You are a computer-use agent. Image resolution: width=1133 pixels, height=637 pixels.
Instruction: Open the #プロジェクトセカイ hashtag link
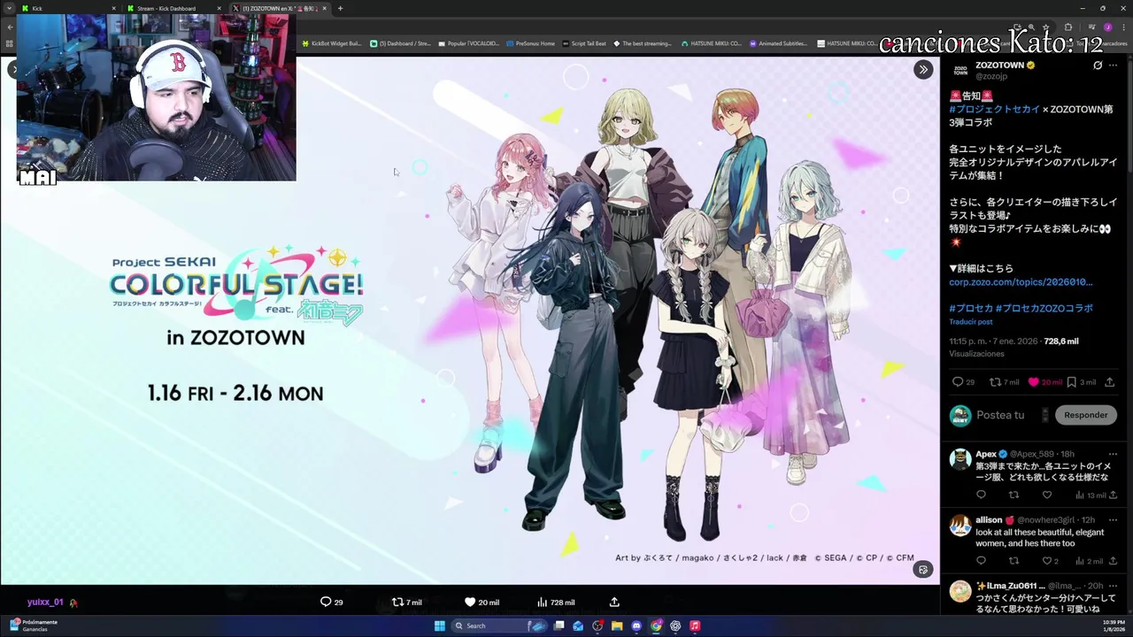click(x=994, y=109)
